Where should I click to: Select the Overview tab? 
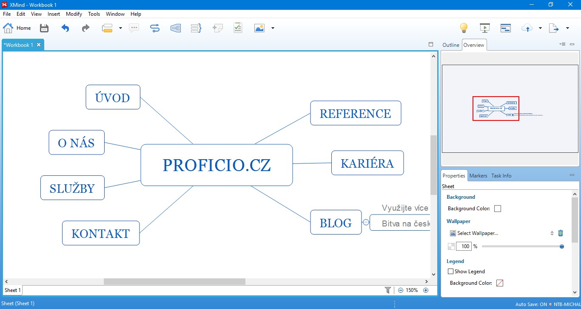(474, 45)
